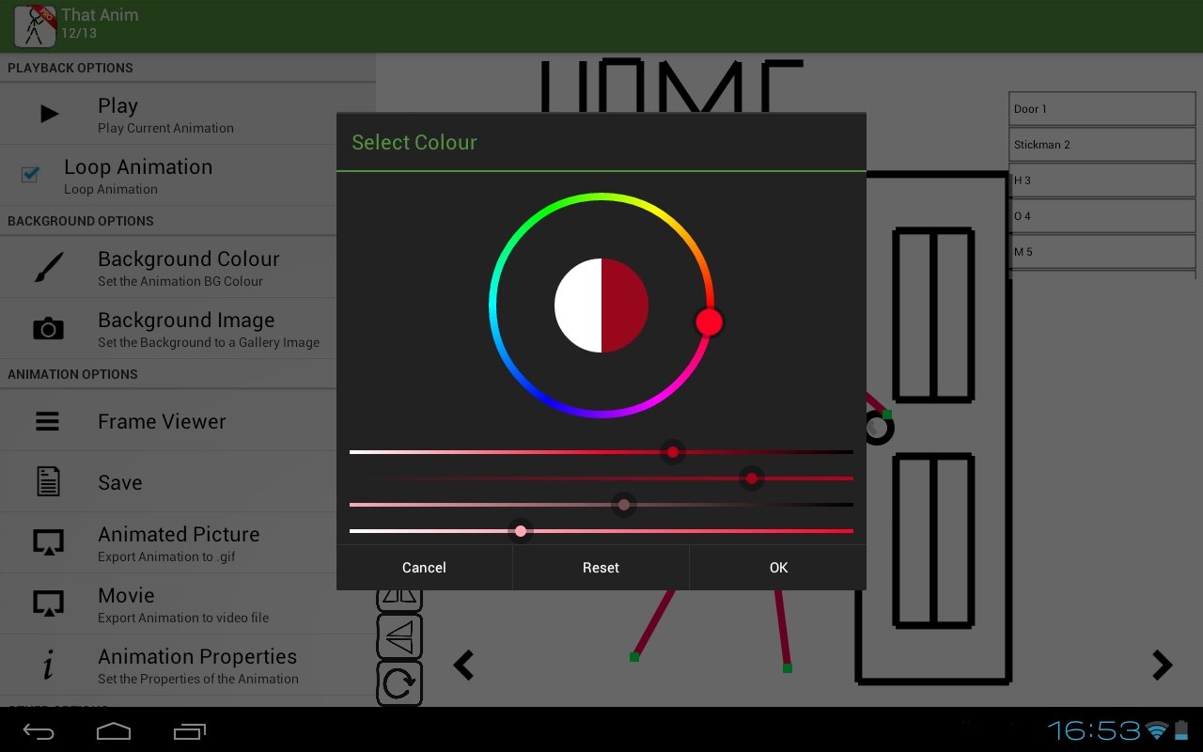Go to next frame arrow
Screen dimensions: 1203x752
point(1163,665)
